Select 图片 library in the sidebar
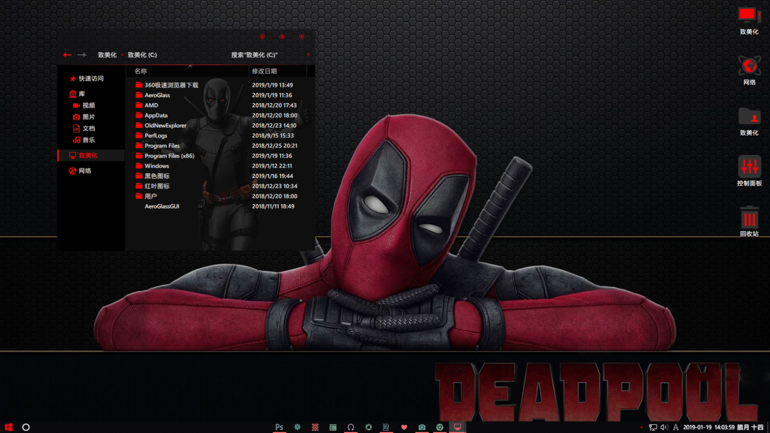 tap(84, 117)
